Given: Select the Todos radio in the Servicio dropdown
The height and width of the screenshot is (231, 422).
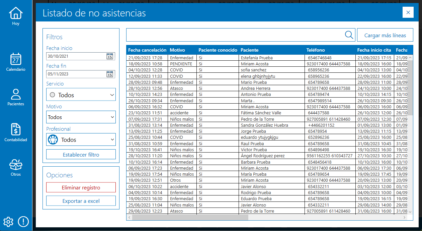Looking at the screenshot, I should (53, 95).
